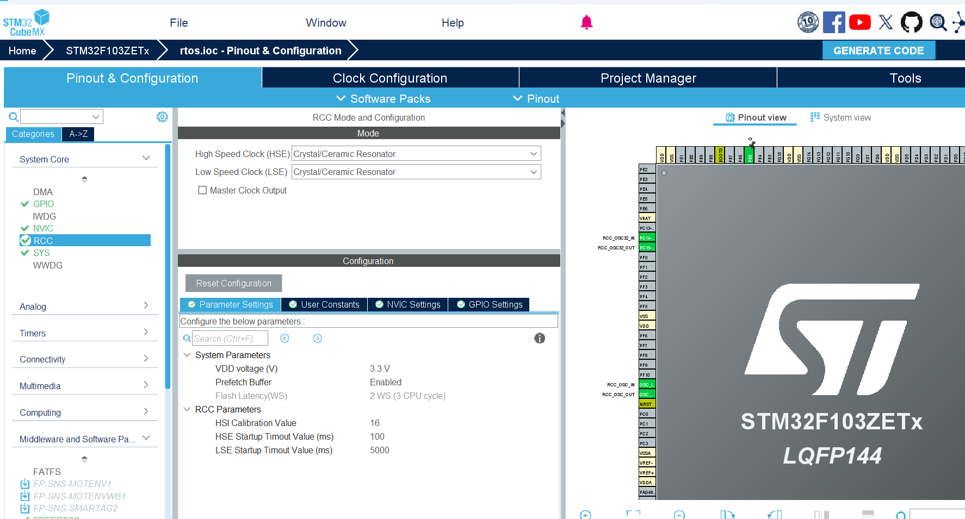Select the NRST pin on chip

tap(647, 404)
